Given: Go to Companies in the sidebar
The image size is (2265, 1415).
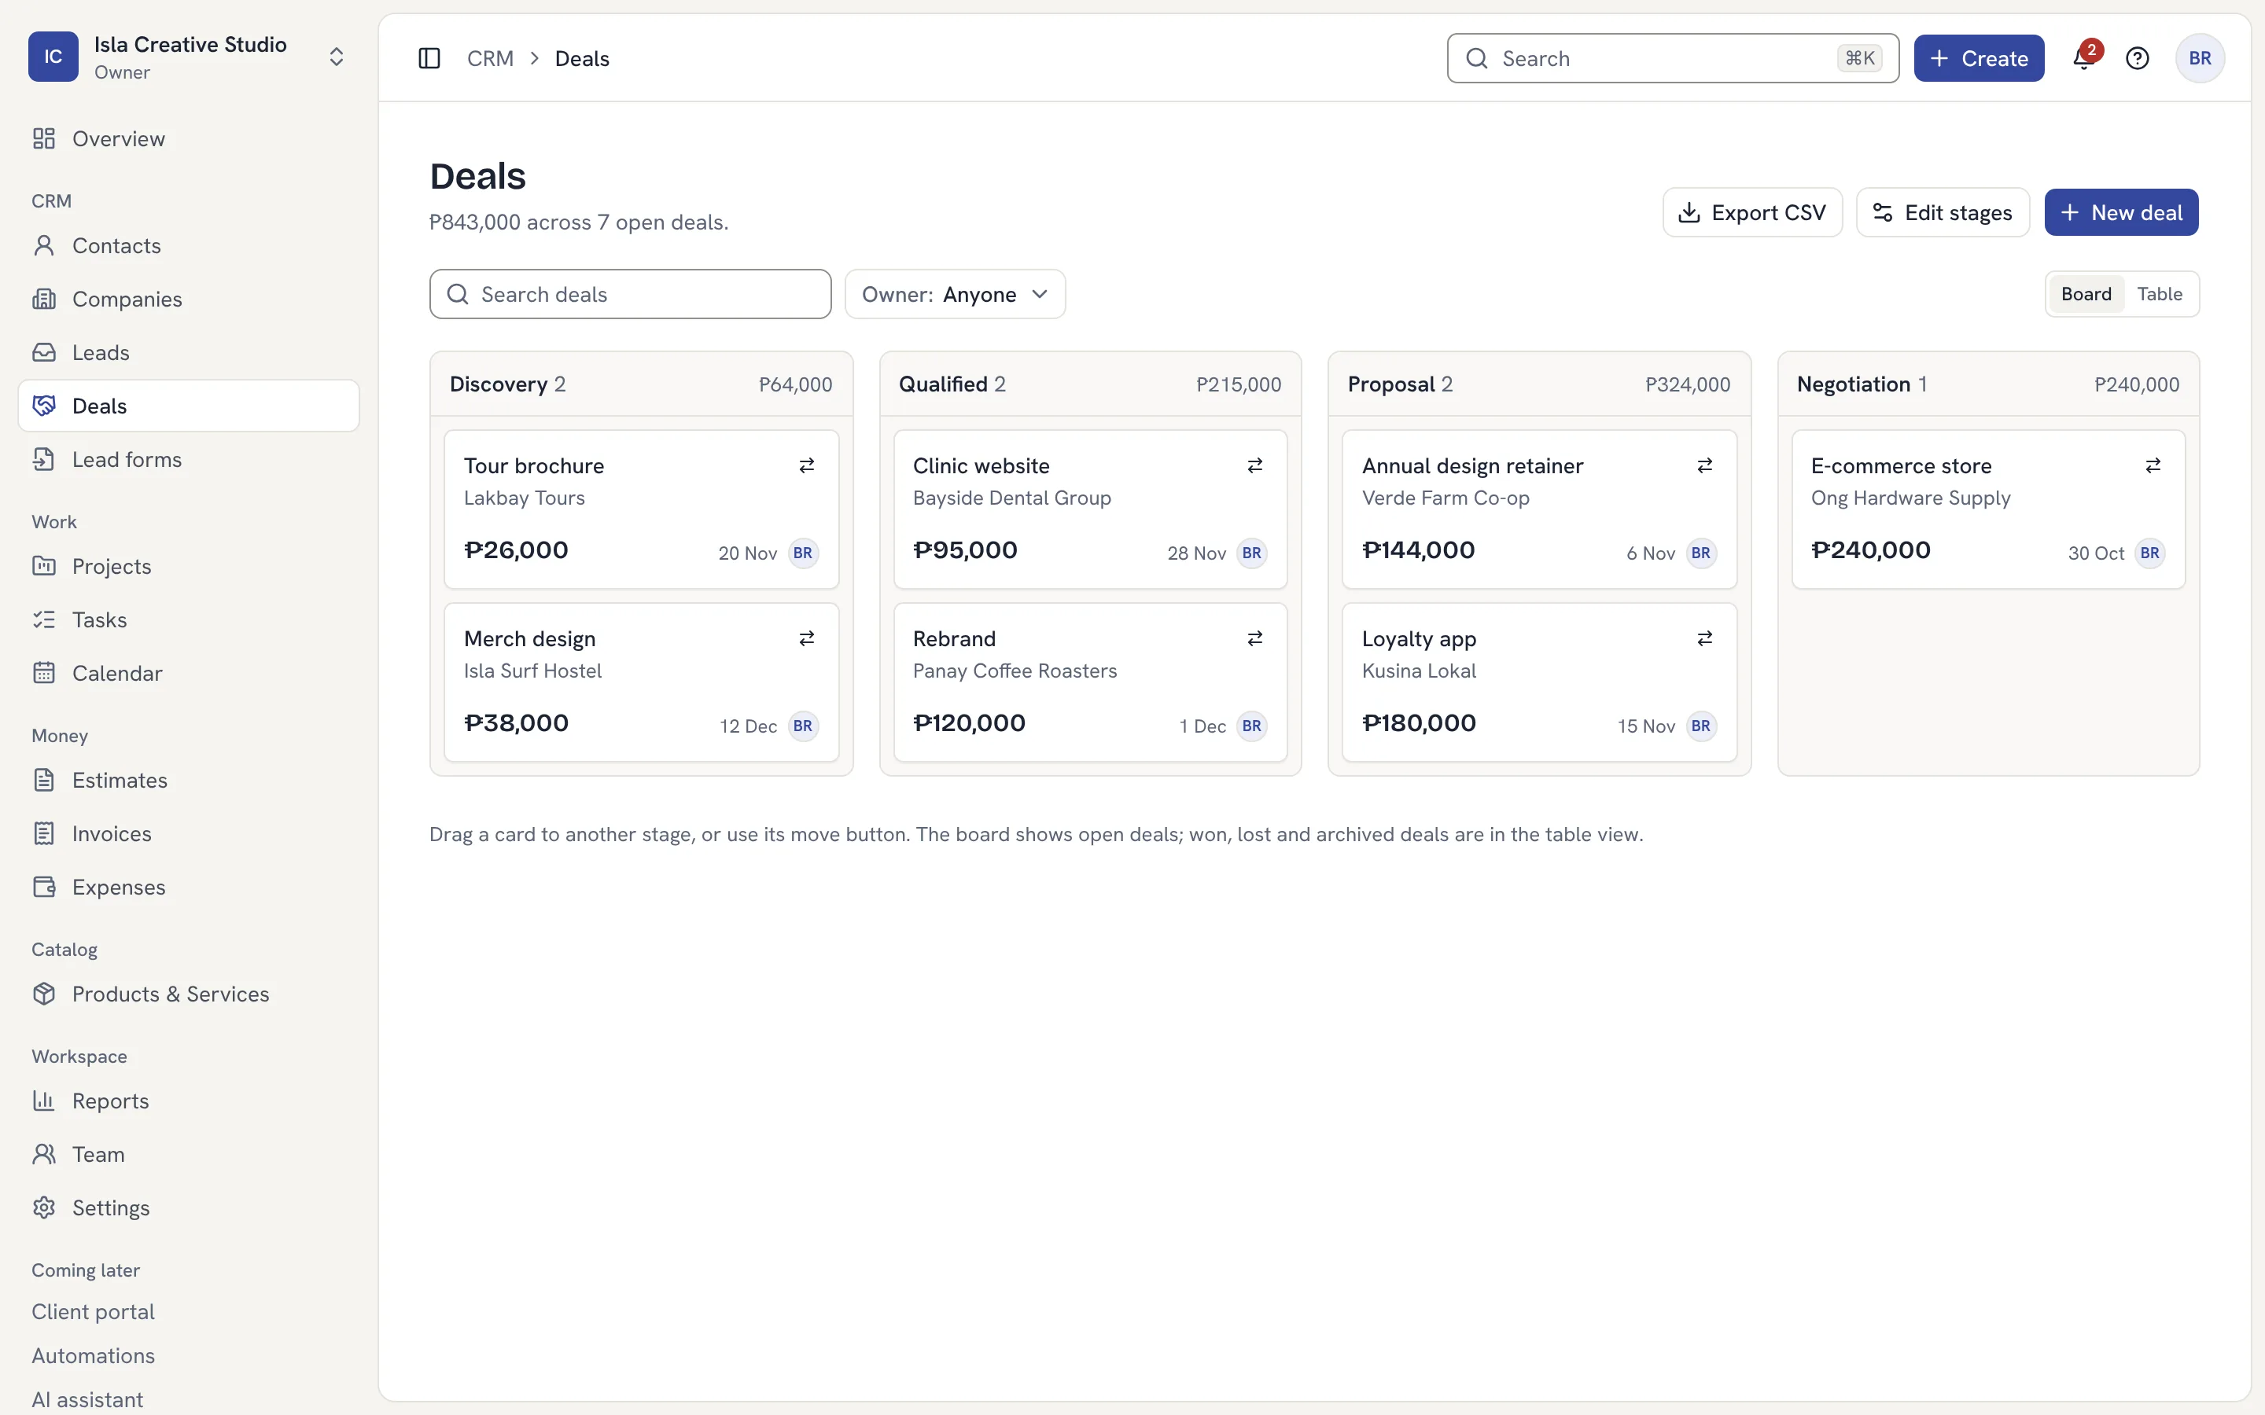Looking at the screenshot, I should (188, 299).
